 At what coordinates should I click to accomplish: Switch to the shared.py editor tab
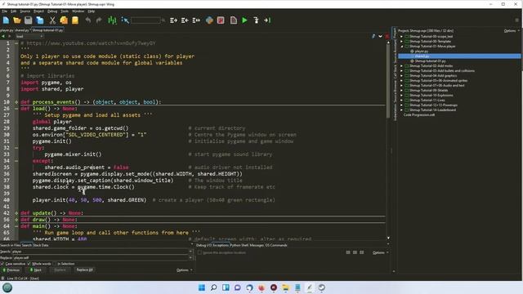pyautogui.click(x=22, y=30)
